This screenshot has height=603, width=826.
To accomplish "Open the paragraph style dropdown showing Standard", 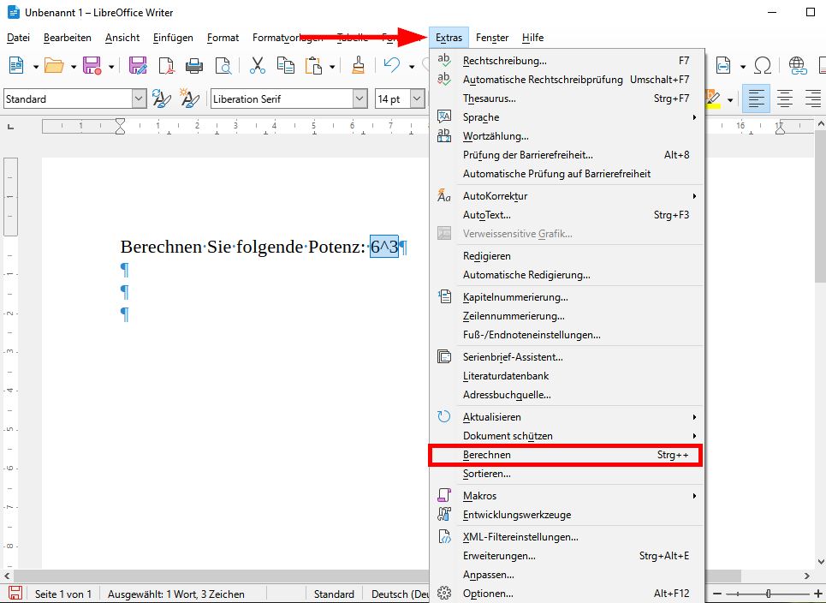I will (x=140, y=99).
